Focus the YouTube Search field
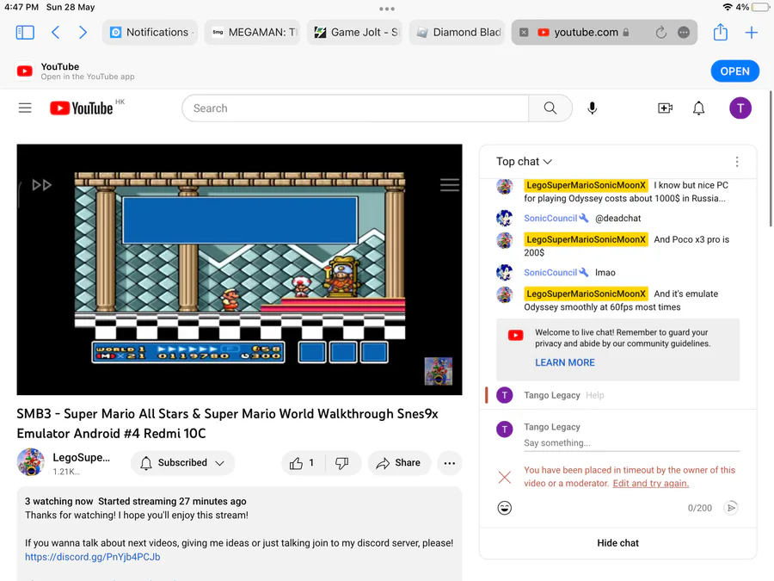Viewport: 774px width, 581px height. coord(355,108)
